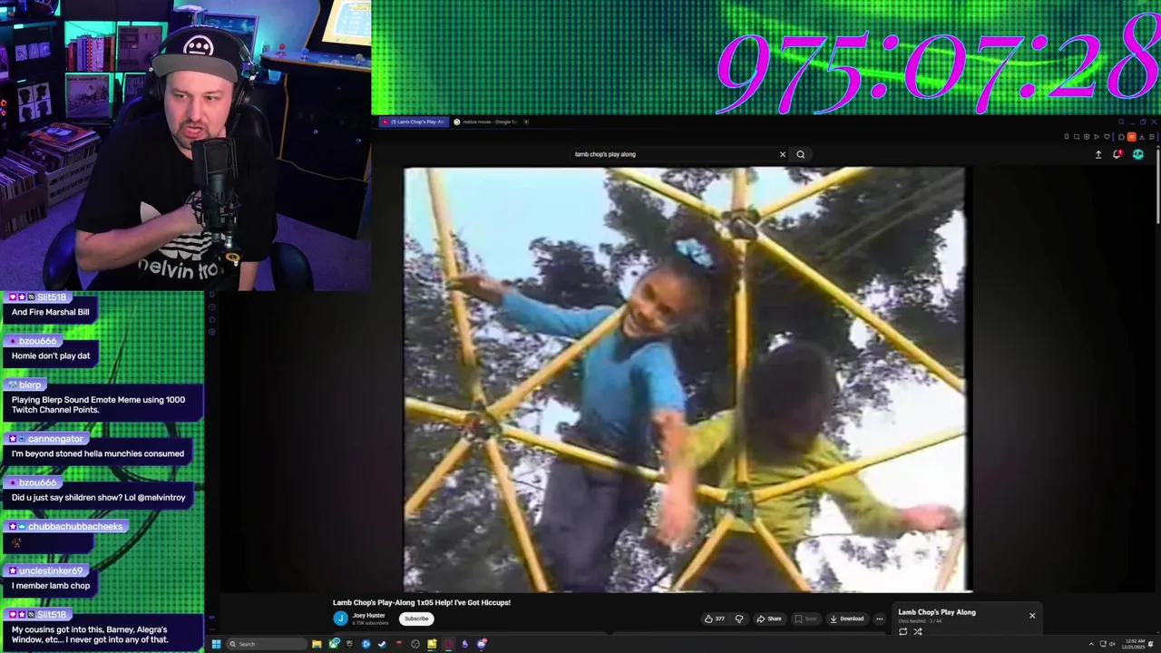The width and height of the screenshot is (1161, 653).
Task: Open the more actions three-dot menu
Action: point(879,619)
